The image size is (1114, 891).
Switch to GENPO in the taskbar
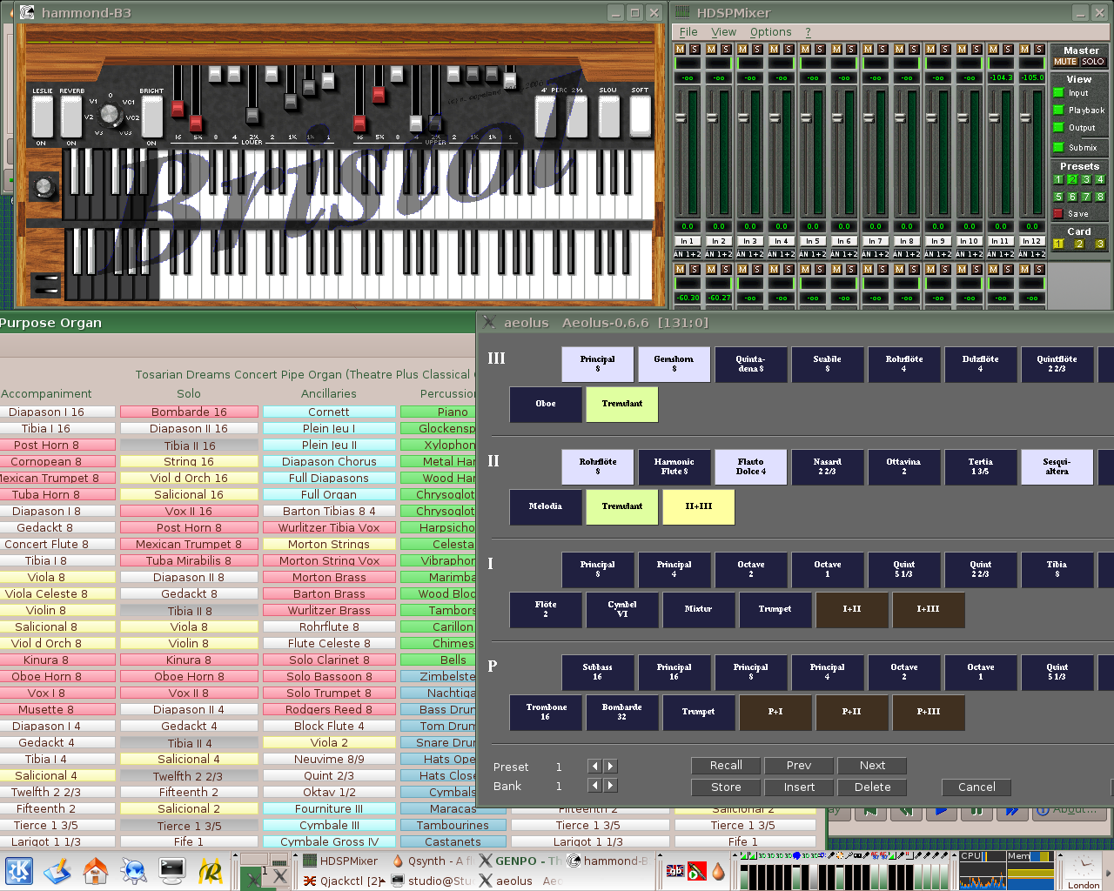pyautogui.click(x=520, y=861)
